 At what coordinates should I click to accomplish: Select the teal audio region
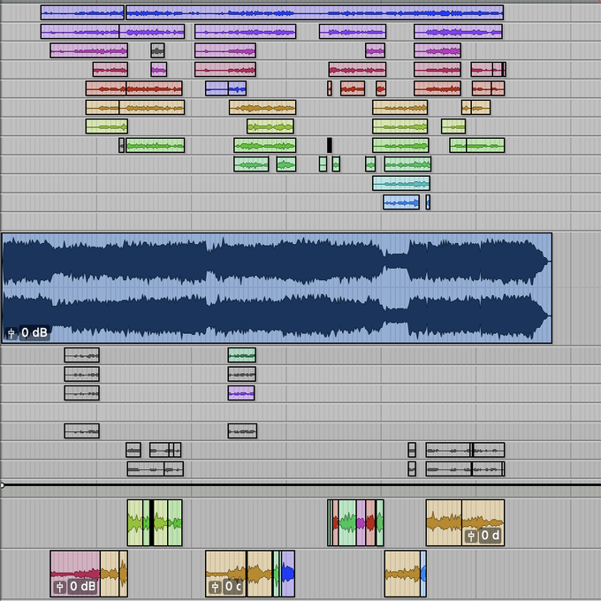click(401, 183)
